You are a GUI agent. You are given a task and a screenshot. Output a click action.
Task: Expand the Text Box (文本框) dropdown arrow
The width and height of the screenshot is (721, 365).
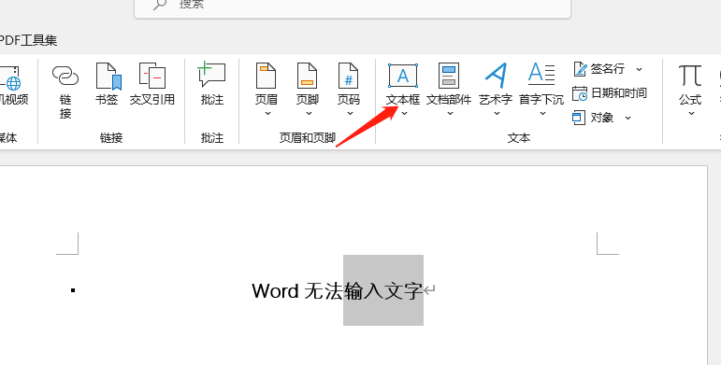coord(404,113)
